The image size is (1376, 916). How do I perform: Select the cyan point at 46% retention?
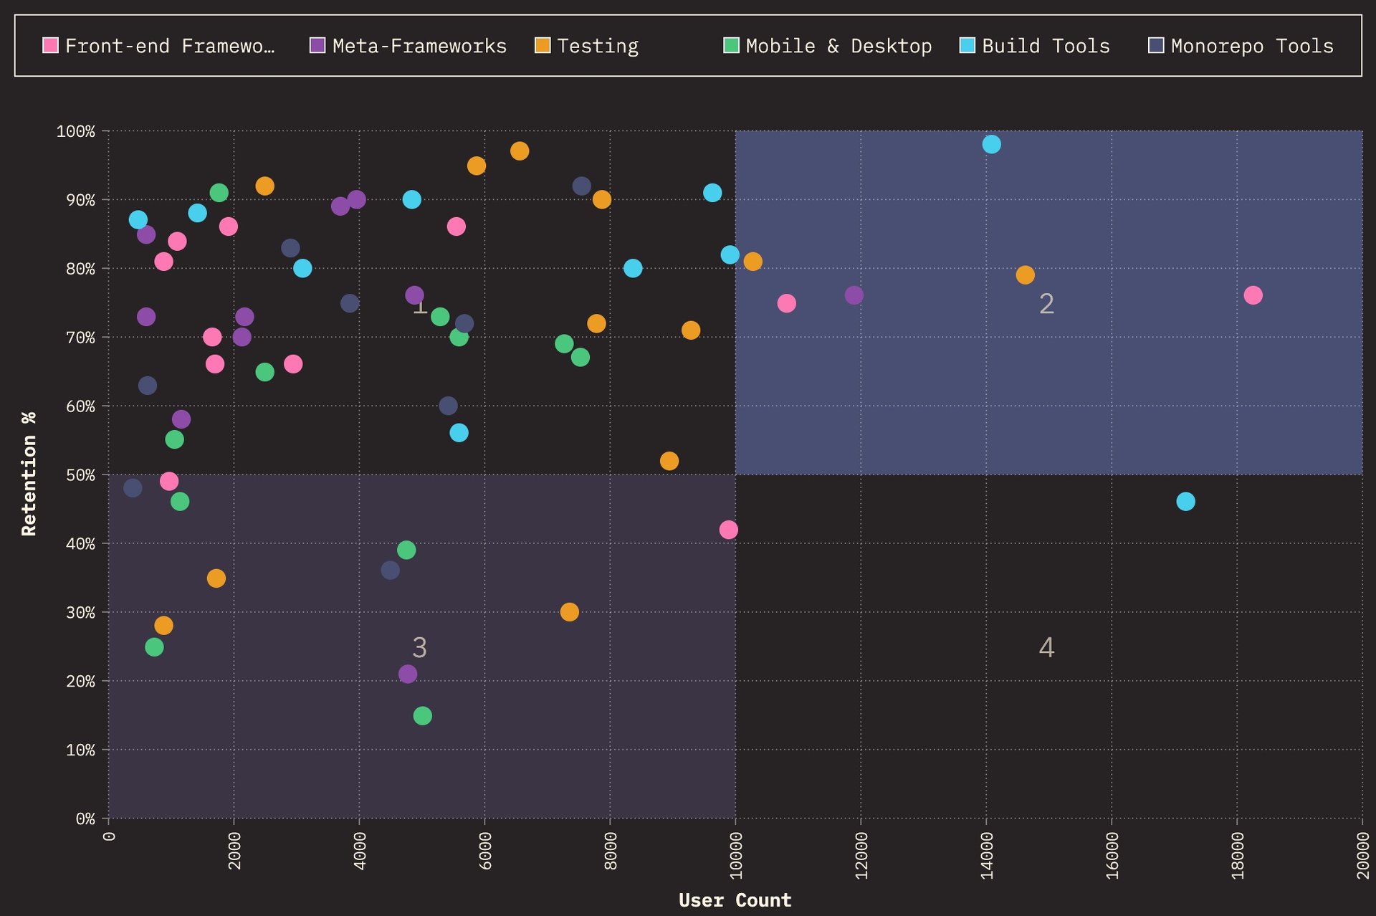click(x=1185, y=502)
